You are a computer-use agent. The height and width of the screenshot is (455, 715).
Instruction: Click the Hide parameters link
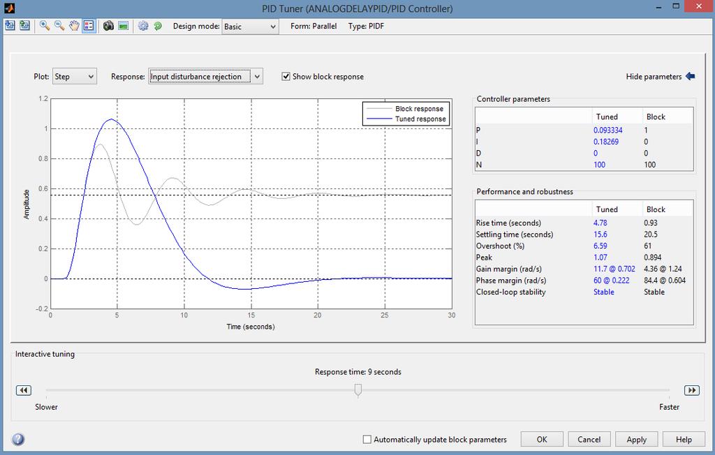654,77
